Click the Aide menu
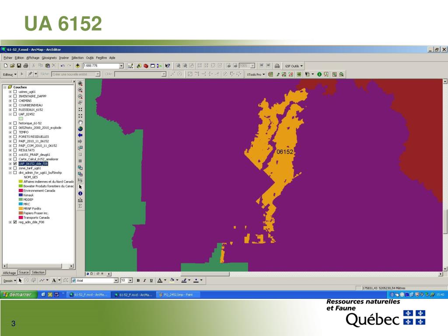This screenshot has width=448, height=336. pyautogui.click(x=112, y=58)
